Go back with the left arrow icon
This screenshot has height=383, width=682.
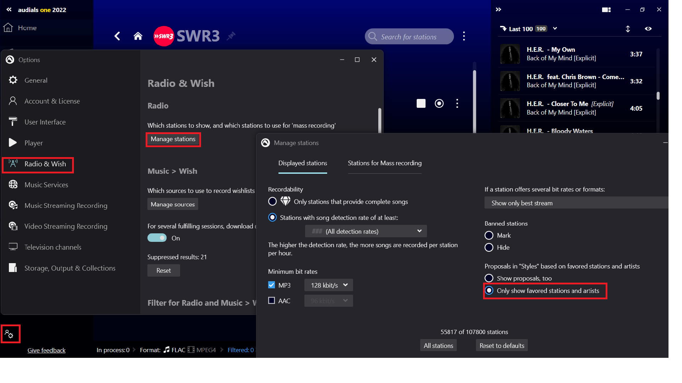point(117,36)
